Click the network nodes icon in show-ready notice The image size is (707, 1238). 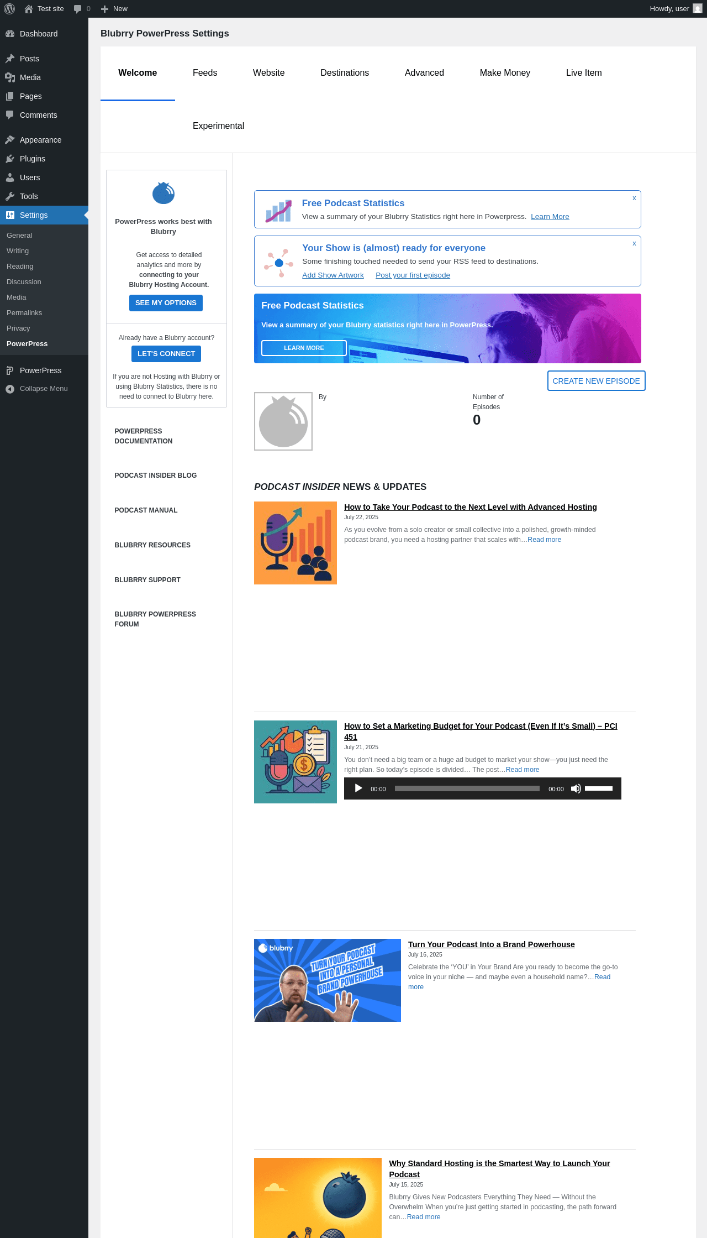278,263
